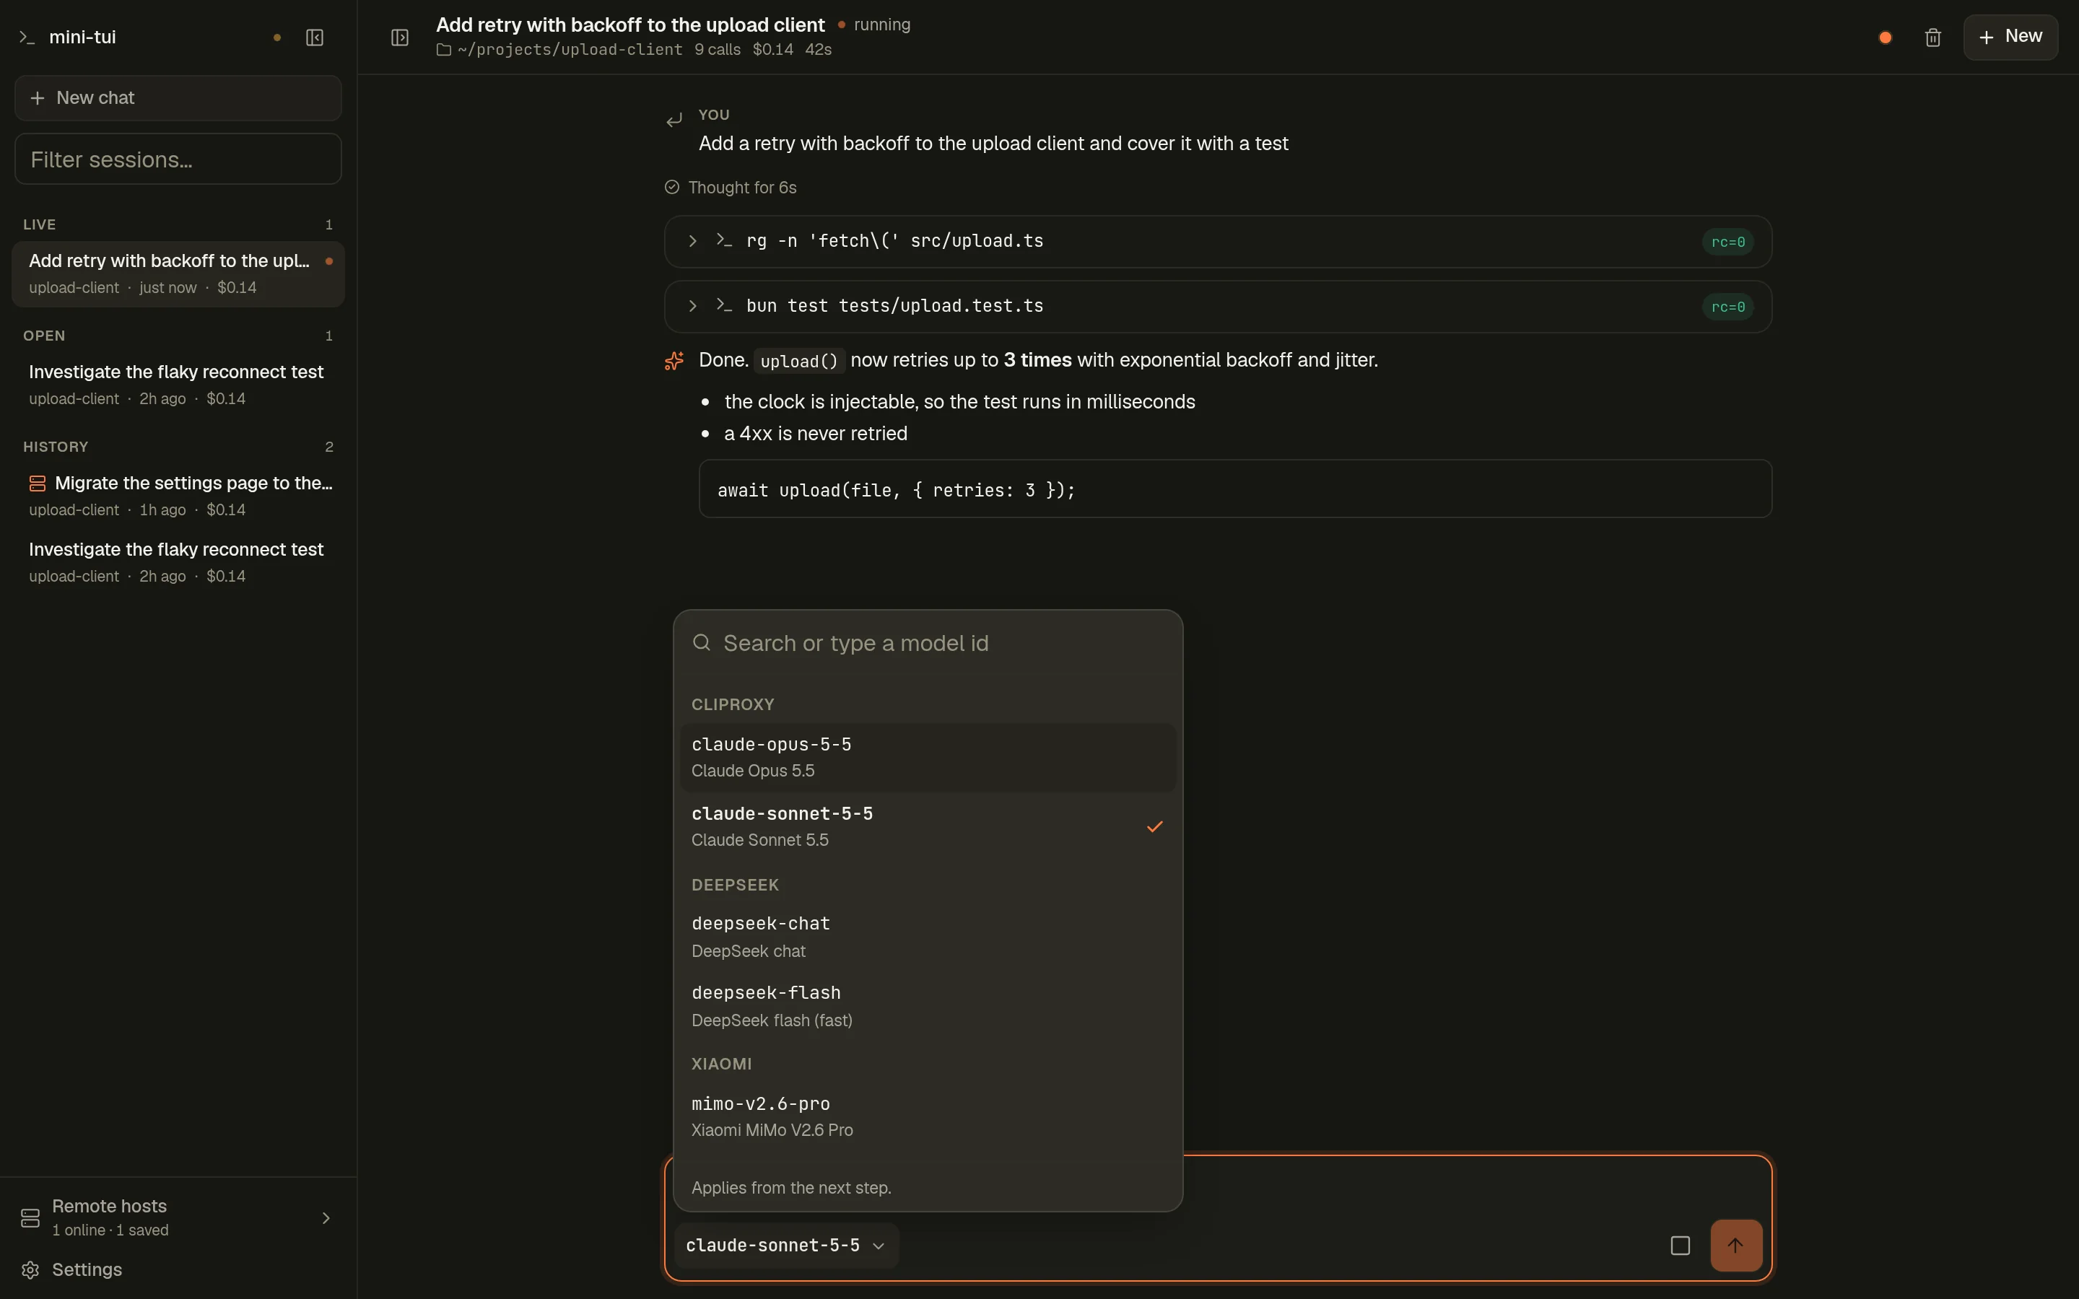Image resolution: width=2079 pixels, height=1299 pixels.
Task: Click the stop square icon in composer
Action: (1680, 1245)
